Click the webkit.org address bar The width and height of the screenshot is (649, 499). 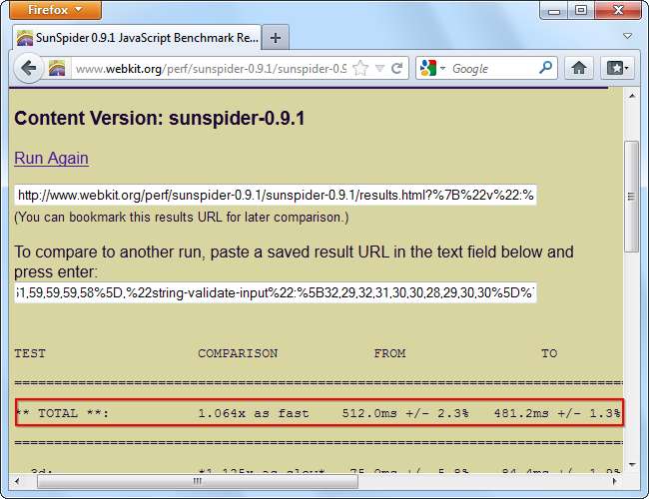point(211,68)
